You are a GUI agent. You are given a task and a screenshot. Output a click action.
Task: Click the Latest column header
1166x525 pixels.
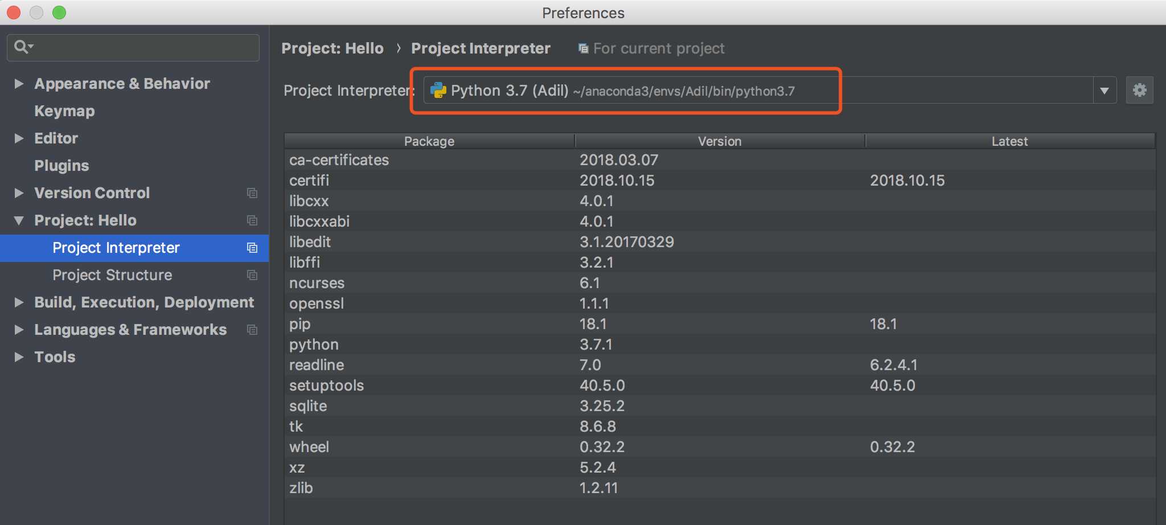coord(1009,141)
